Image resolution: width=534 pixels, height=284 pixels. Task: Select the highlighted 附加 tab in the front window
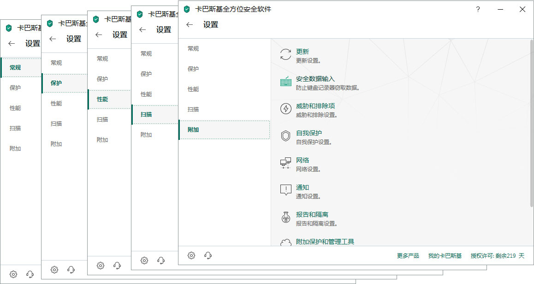pyautogui.click(x=224, y=130)
